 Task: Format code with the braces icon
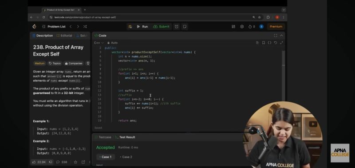pos(269,43)
